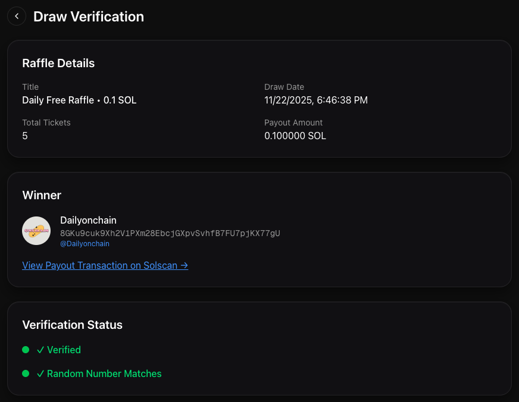This screenshot has width=519, height=402.
Task: Select the winner wallet address text
Action: click(x=169, y=232)
